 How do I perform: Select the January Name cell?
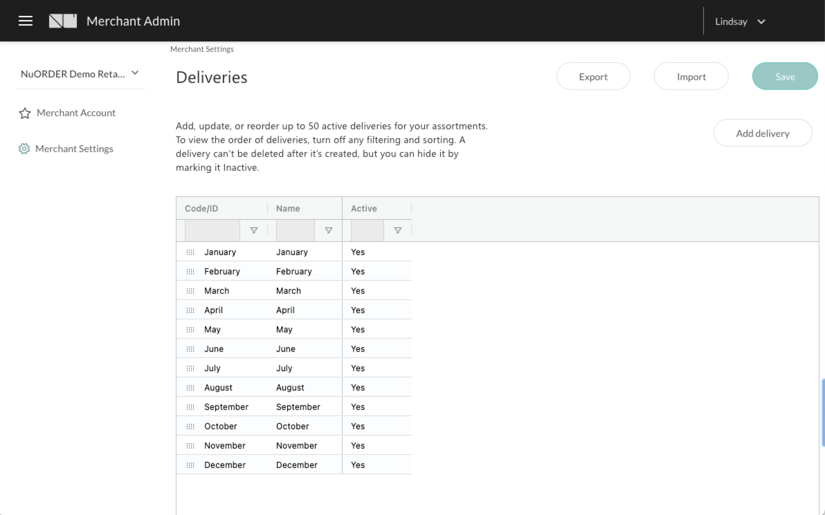[305, 252]
